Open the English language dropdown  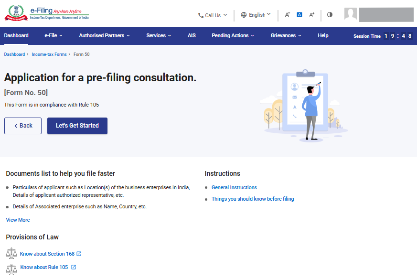click(256, 15)
